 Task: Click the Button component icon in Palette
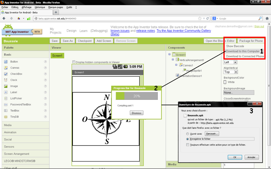[x=6, y=62]
